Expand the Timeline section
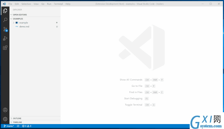 (11, 122)
